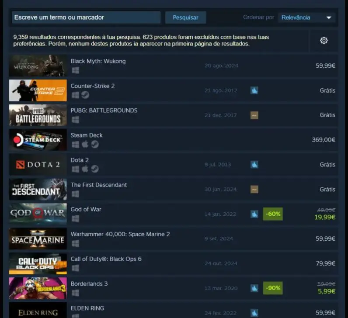Open the Relevância sort dropdown
Viewport: 348px width, 318px height.
[306, 17]
